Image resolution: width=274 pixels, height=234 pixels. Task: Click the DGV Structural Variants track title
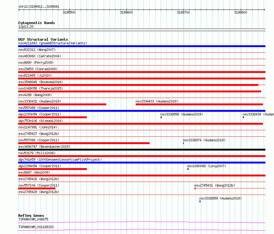pyautogui.click(x=43, y=39)
